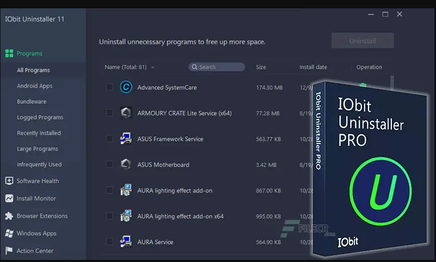436x262 pixels.
Task: Show Recently Installed programs
Action: tap(39, 133)
